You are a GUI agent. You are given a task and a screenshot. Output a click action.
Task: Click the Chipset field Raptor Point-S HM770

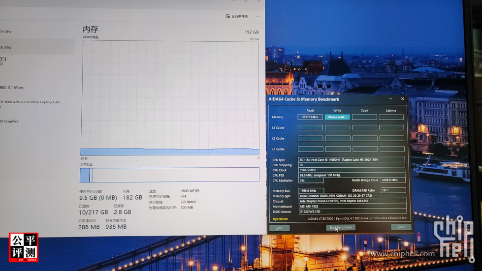(353, 201)
